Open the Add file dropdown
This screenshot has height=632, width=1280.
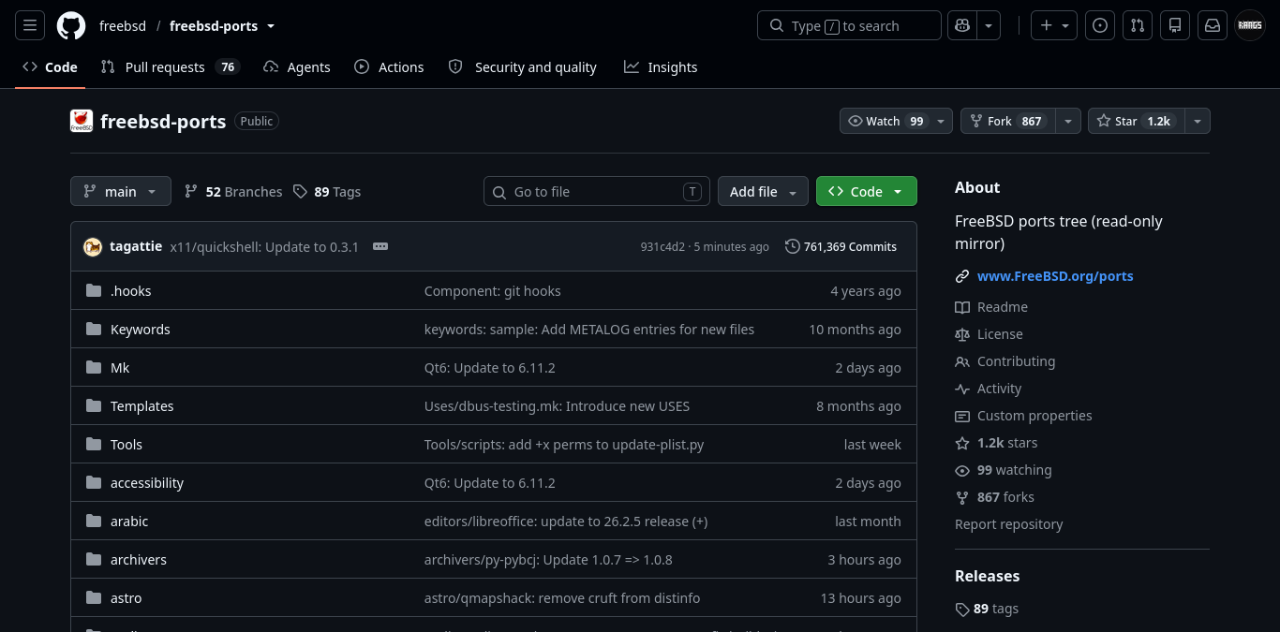[x=763, y=191]
